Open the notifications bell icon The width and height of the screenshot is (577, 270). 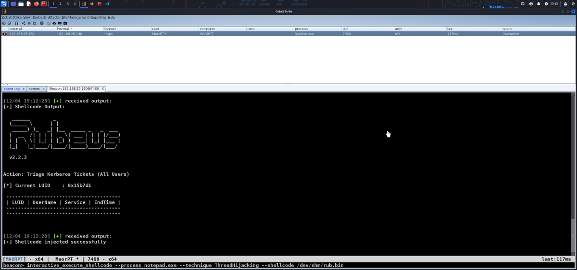point(539,4)
